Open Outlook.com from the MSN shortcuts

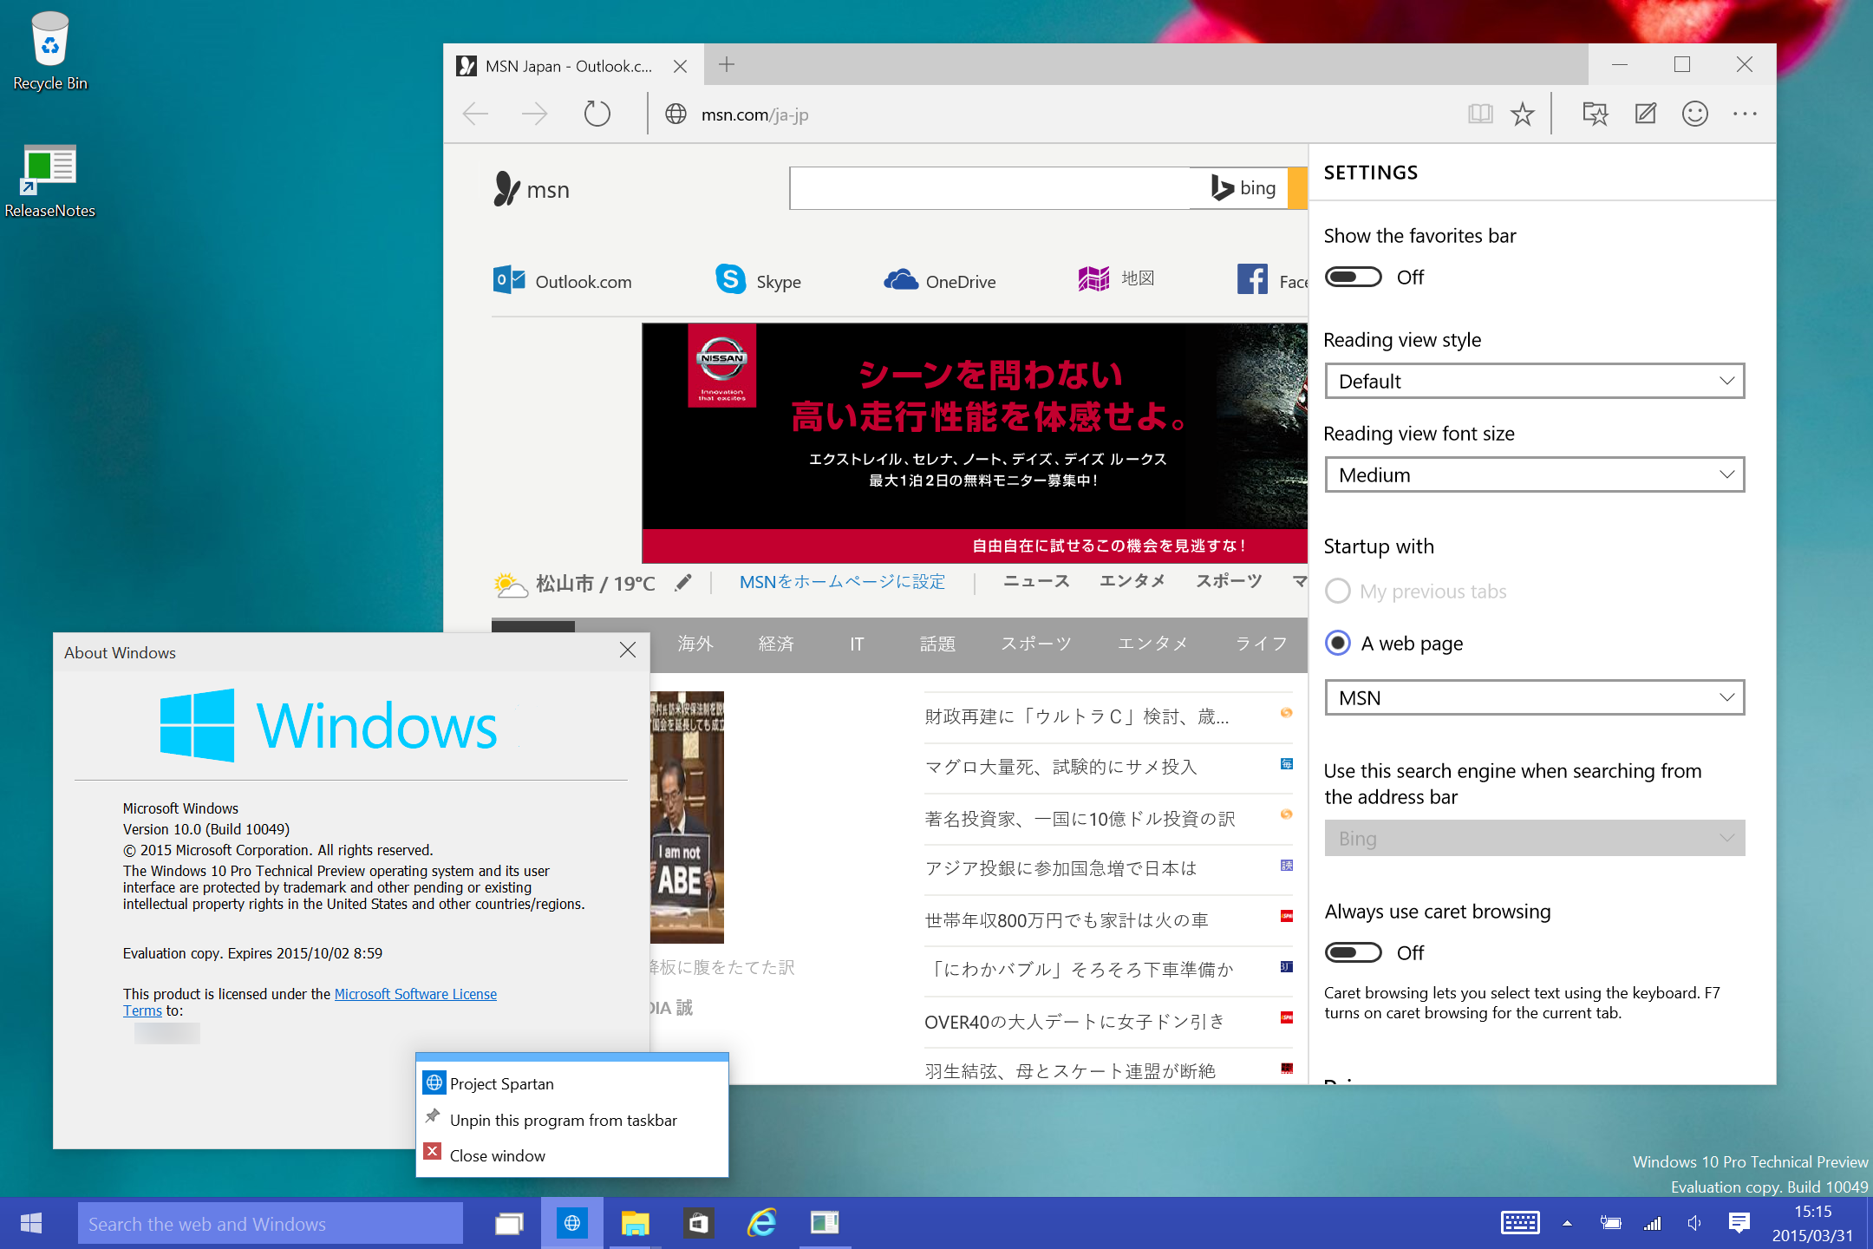pyautogui.click(x=563, y=281)
